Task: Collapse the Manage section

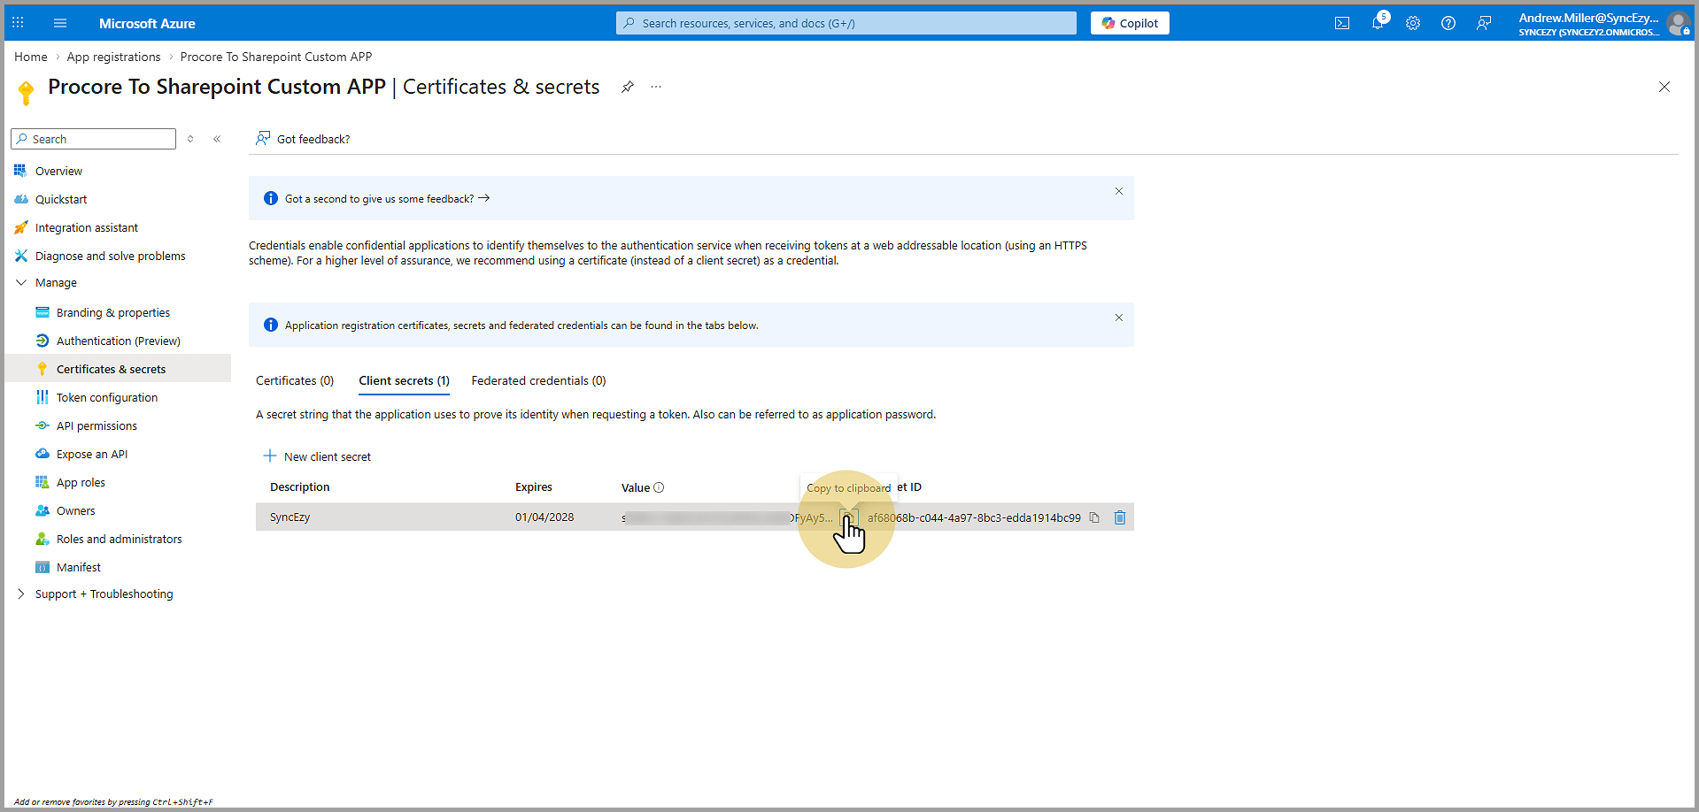Action: (21, 282)
